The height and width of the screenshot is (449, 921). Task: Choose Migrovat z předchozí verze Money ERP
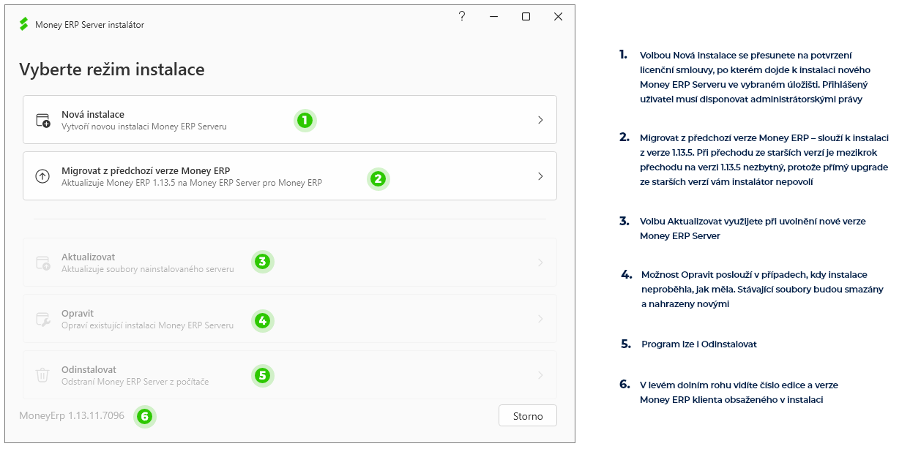tap(290, 176)
